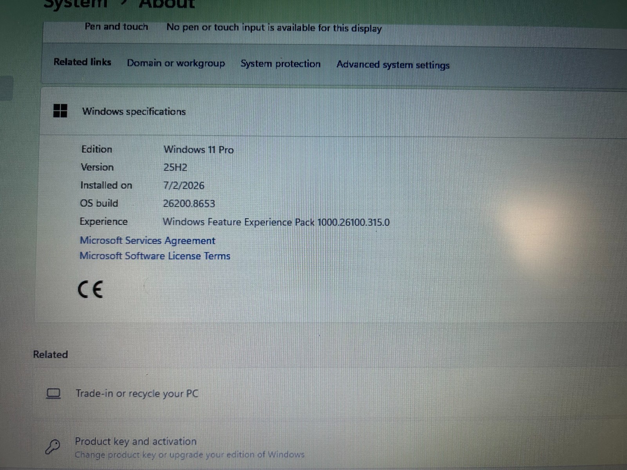
Task: Click the OS build label
Action: (99, 203)
